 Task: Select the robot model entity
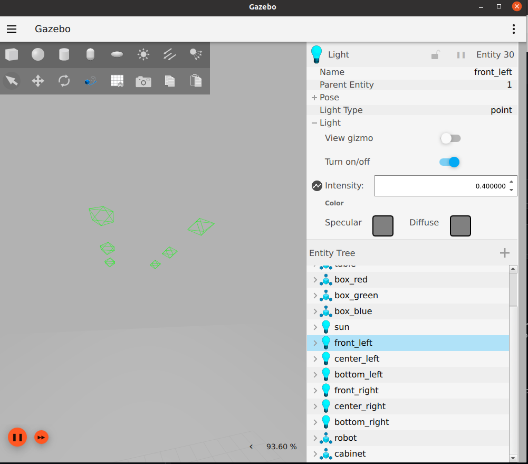(x=408, y=438)
